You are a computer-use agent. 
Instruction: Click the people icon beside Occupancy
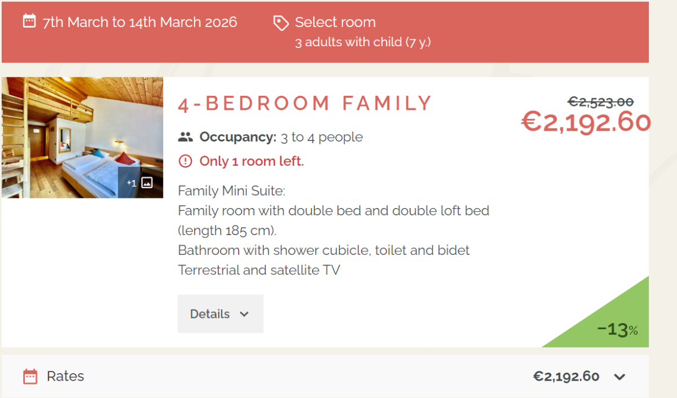click(x=185, y=137)
